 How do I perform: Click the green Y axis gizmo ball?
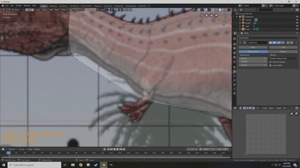224,20
